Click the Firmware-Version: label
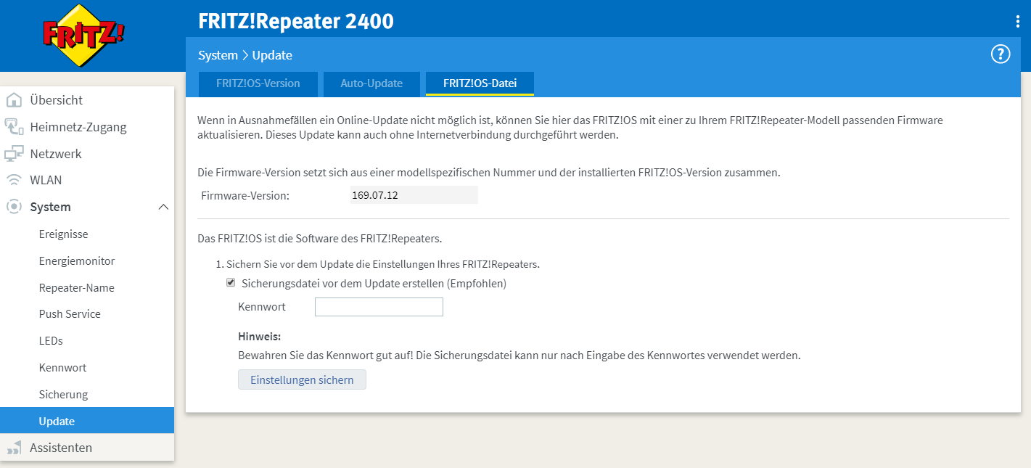This screenshot has width=1031, height=468. [x=245, y=195]
